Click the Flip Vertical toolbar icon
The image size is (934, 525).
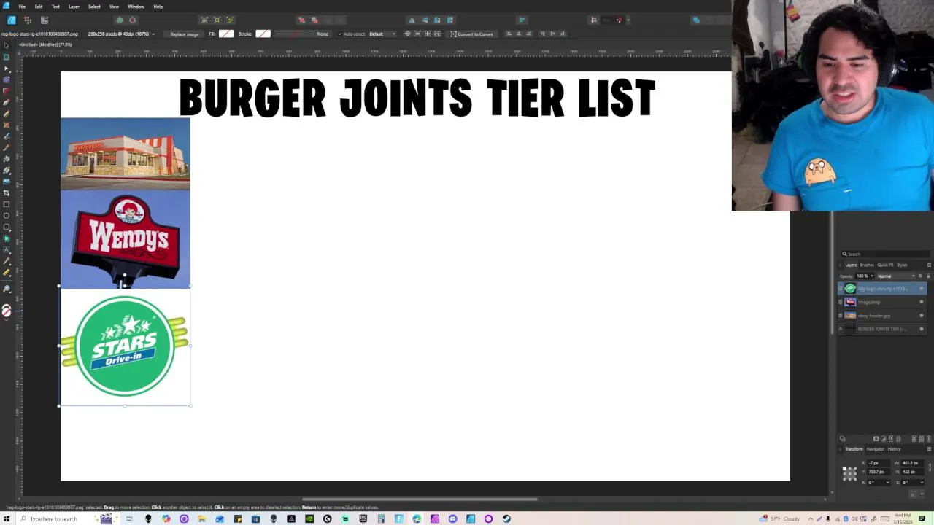point(425,20)
